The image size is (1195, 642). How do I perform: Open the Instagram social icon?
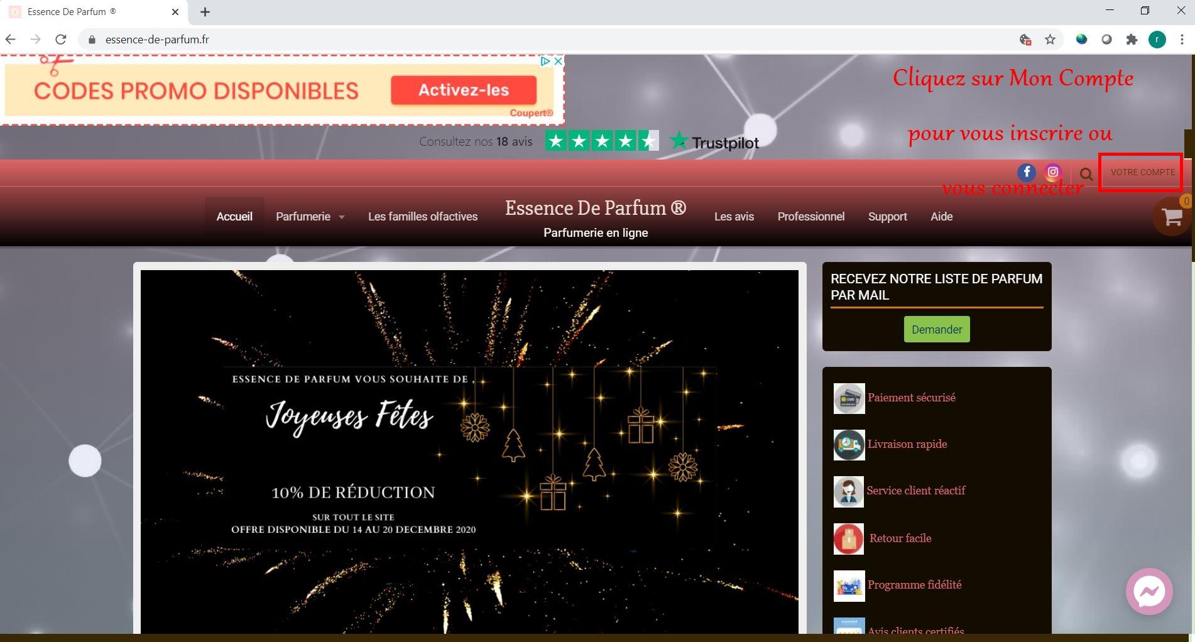tap(1053, 172)
